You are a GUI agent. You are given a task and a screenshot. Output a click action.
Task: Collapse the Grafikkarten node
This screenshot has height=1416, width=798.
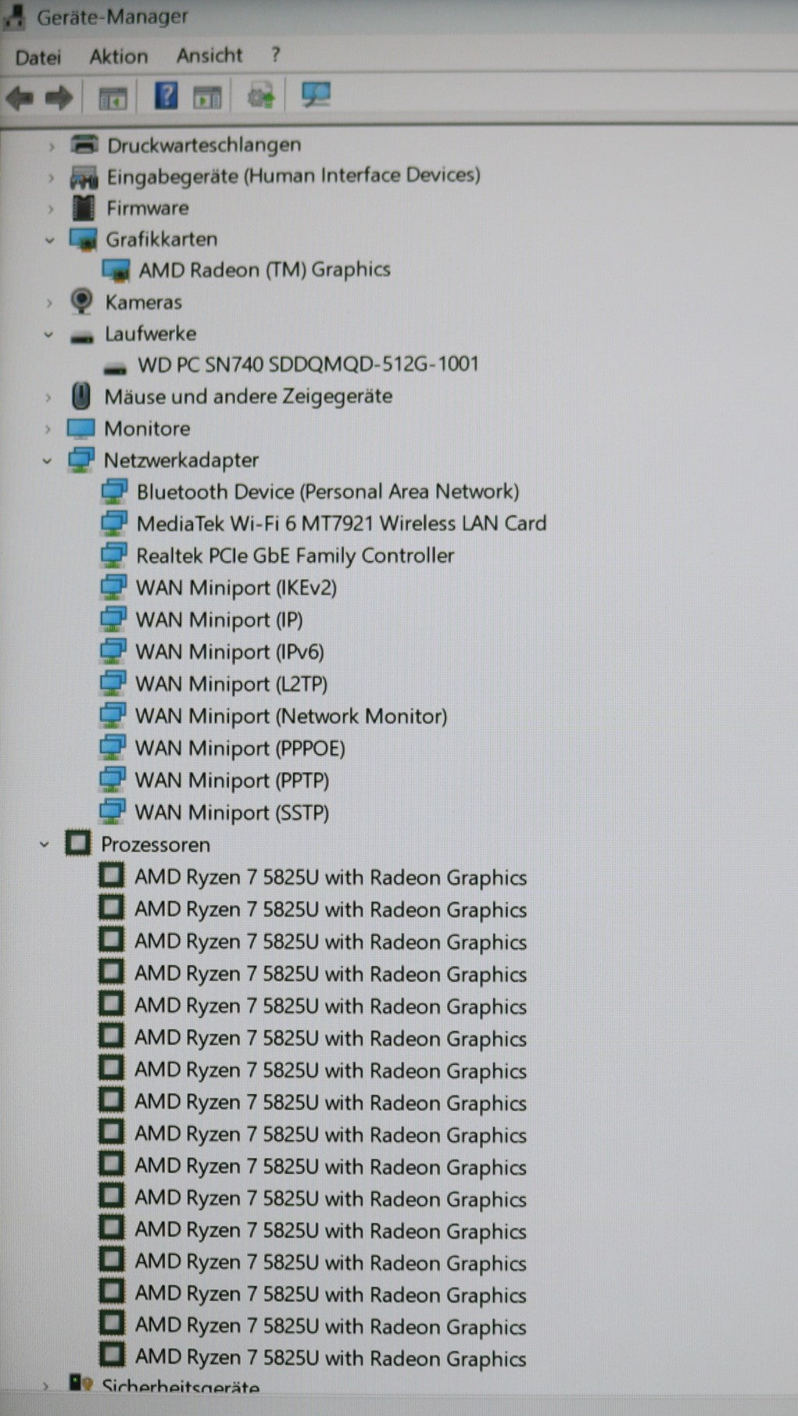pos(50,241)
